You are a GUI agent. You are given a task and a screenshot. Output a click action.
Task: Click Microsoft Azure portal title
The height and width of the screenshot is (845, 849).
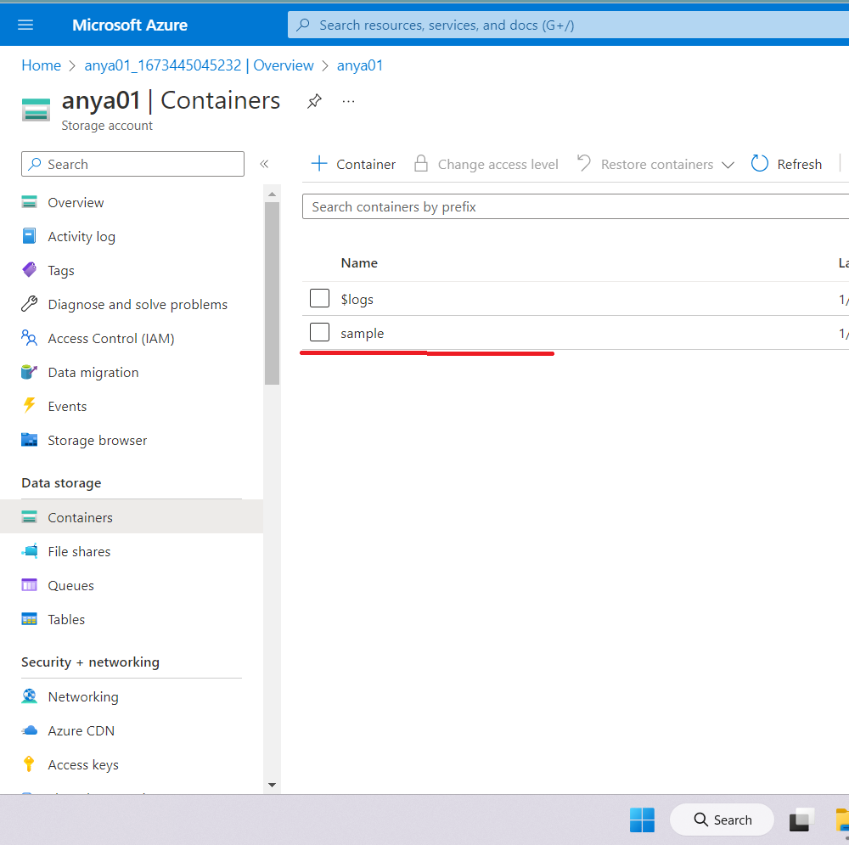pyautogui.click(x=130, y=25)
